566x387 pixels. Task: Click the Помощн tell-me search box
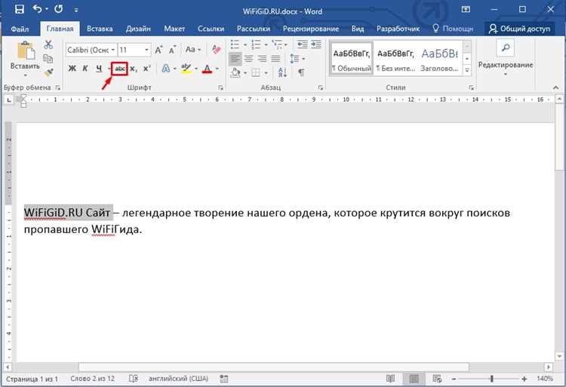454,29
